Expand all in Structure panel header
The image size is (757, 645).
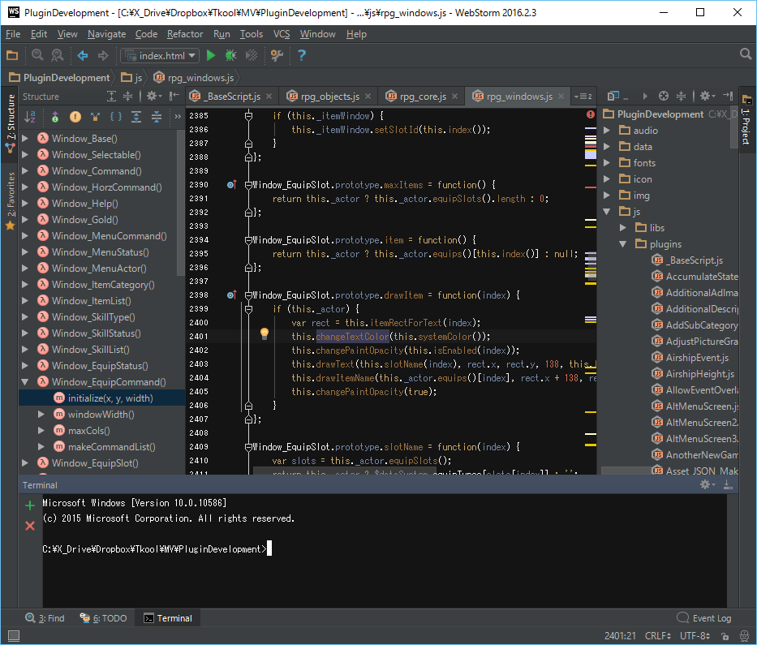pyautogui.click(x=111, y=96)
